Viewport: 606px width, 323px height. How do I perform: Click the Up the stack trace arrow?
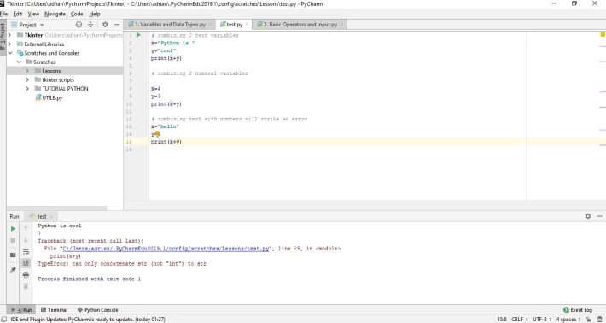[x=26, y=228]
